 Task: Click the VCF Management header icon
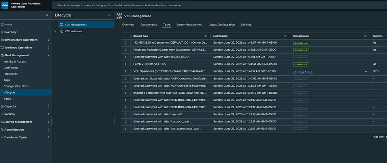pos(119,16)
